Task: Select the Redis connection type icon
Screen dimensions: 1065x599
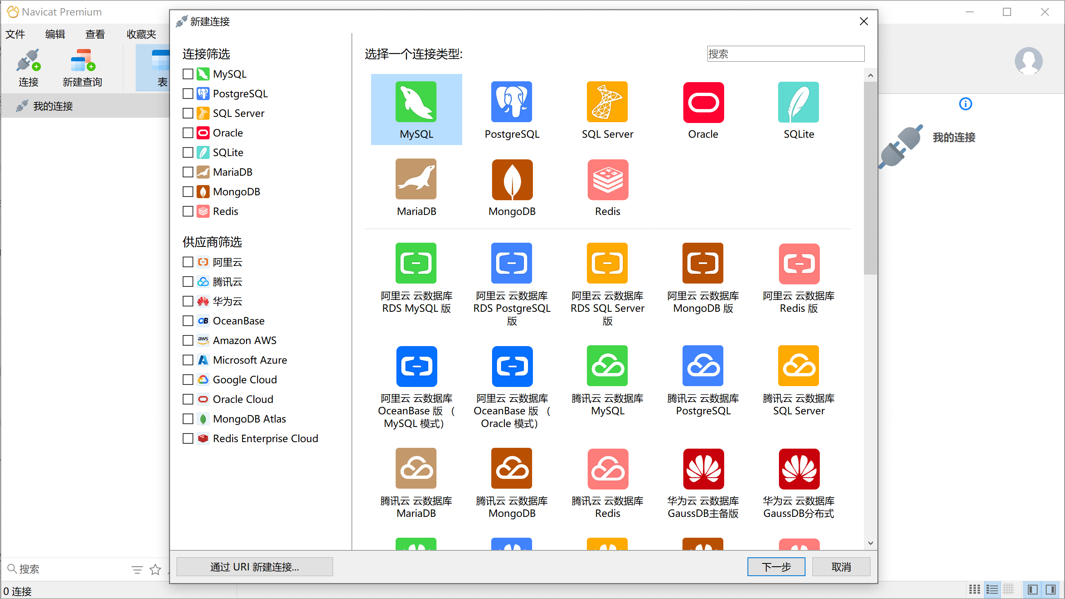Action: (x=608, y=179)
